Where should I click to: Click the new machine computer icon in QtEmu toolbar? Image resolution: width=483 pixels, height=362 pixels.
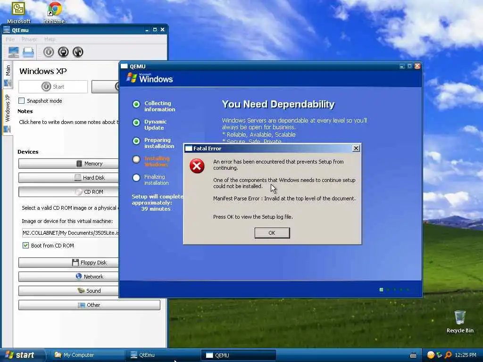14,52
